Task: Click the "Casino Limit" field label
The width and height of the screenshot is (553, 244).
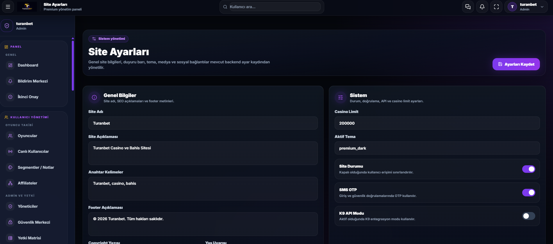Action: (x=346, y=112)
